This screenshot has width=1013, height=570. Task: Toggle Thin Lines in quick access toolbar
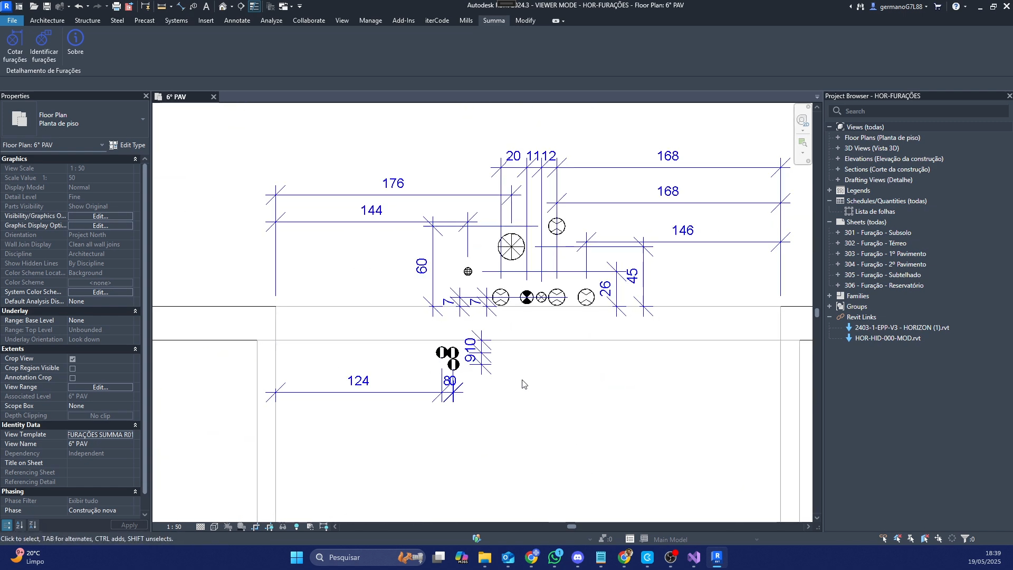[254, 6]
